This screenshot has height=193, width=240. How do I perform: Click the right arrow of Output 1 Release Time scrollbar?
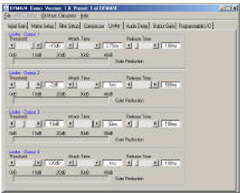click(x=155, y=46)
